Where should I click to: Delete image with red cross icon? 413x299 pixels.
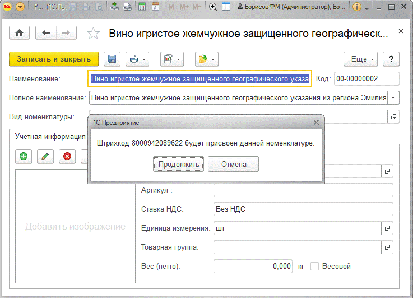67,156
